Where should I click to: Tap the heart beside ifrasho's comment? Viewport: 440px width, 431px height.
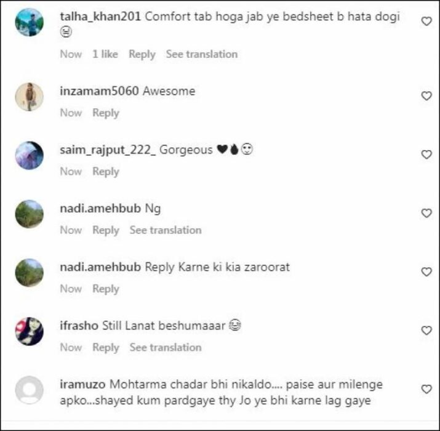(426, 331)
